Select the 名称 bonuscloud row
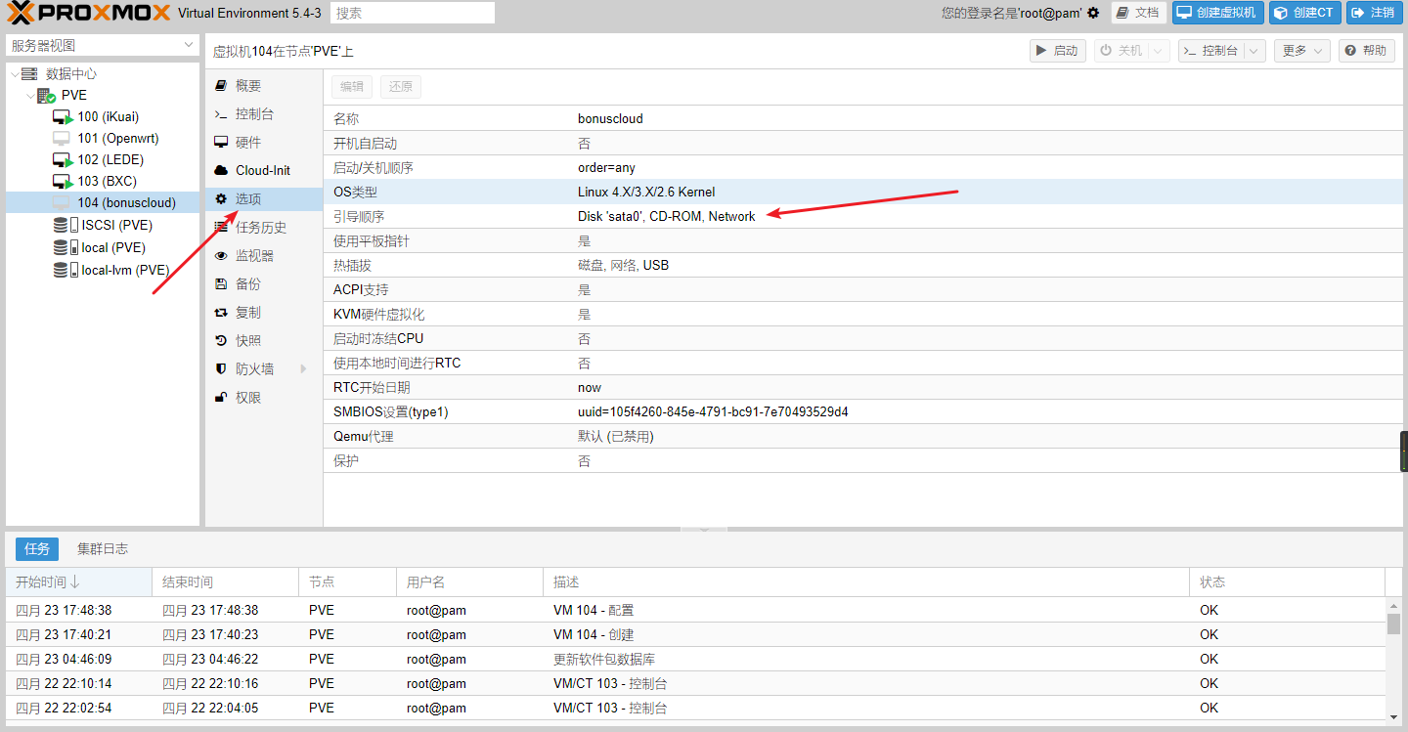Image resolution: width=1408 pixels, height=732 pixels. 863,119
